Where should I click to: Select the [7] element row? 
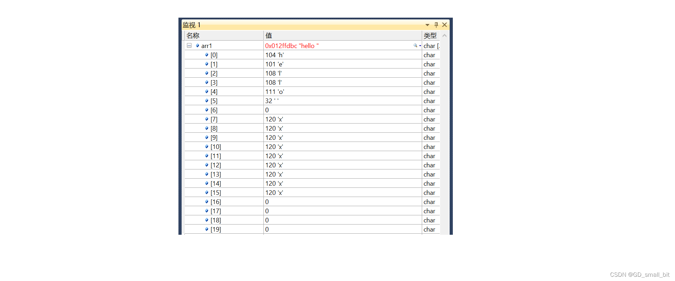click(312, 119)
